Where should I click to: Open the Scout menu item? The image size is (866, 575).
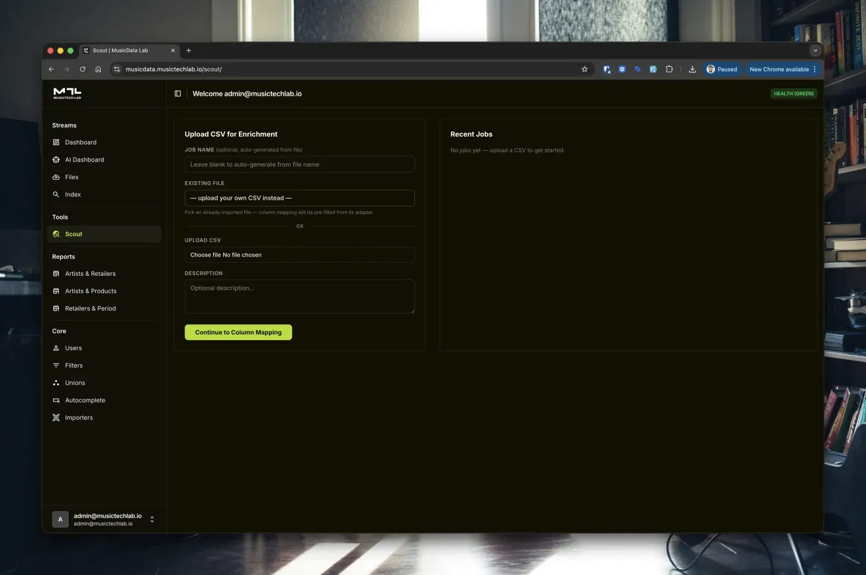(x=74, y=234)
